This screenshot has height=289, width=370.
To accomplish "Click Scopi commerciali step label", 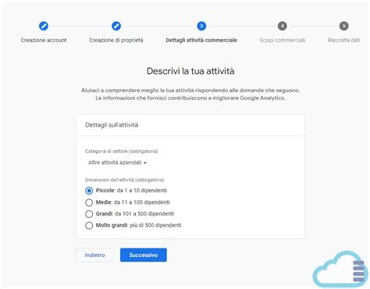I will [x=283, y=40].
